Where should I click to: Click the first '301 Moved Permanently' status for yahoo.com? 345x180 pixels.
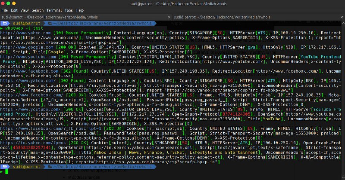pos(82,33)
